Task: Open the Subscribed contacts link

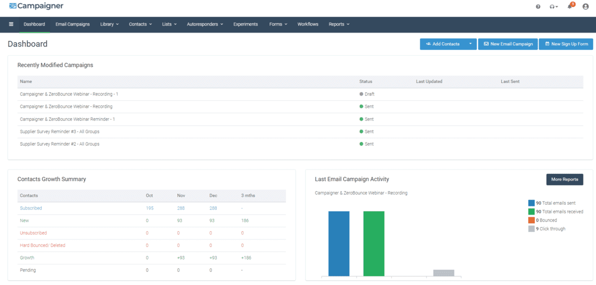Action: (x=31, y=208)
